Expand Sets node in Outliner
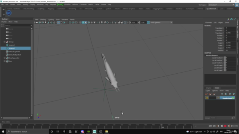The width and height of the screenshot is (239, 134). tap(4, 61)
